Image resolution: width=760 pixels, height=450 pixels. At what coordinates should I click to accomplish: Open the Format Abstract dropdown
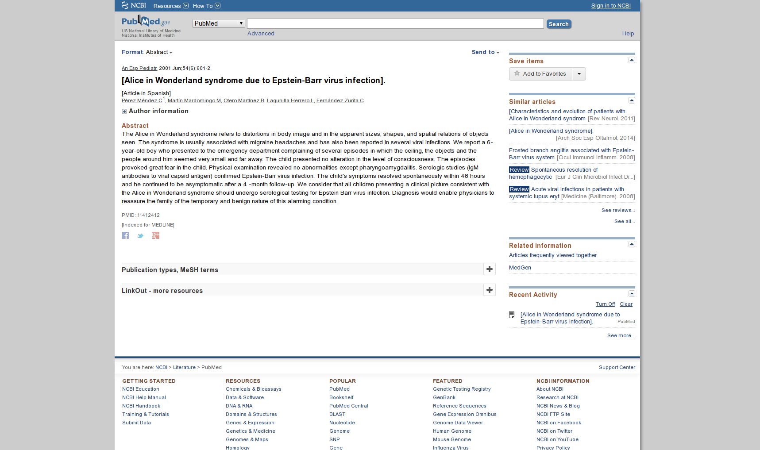coord(159,52)
